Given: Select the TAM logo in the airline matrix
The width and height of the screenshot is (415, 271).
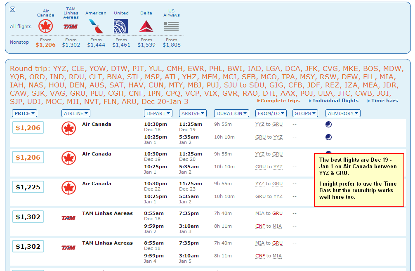Looking at the screenshot, I should coord(71,26).
